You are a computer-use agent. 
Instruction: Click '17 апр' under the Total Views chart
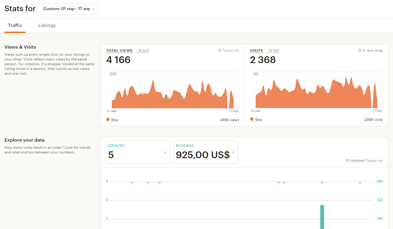[x=234, y=111]
